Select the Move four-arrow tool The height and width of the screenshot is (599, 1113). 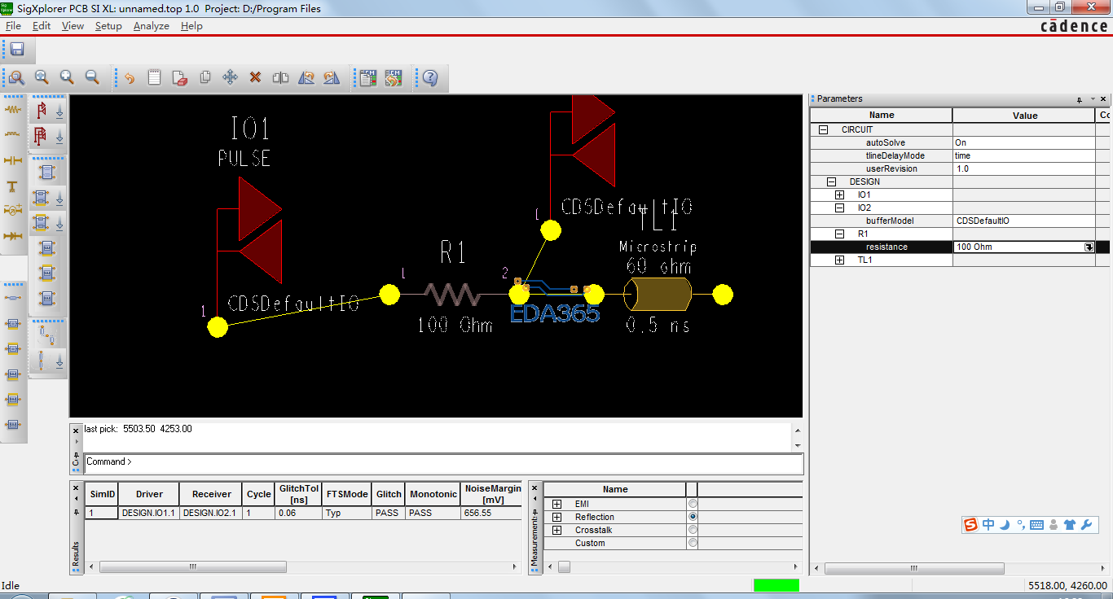pyautogui.click(x=230, y=78)
